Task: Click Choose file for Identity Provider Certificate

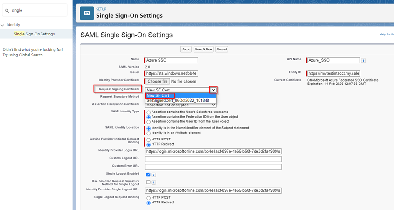Action: (x=158, y=82)
